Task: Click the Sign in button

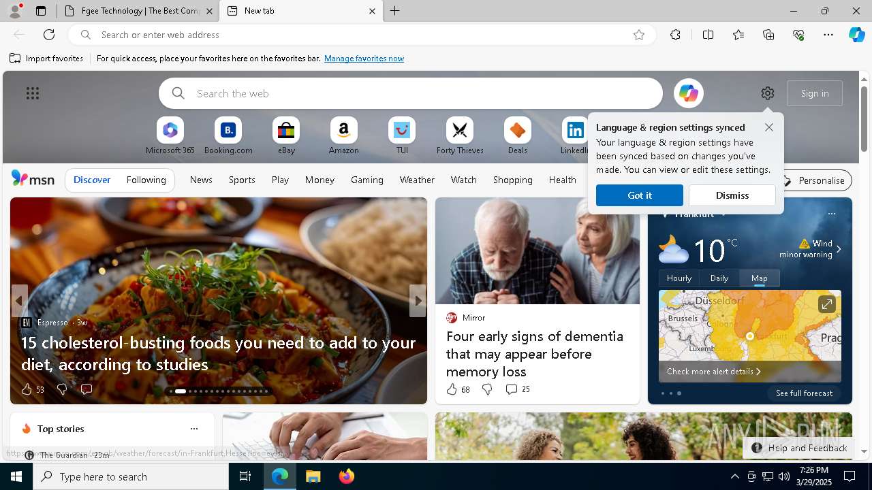Action: [815, 93]
